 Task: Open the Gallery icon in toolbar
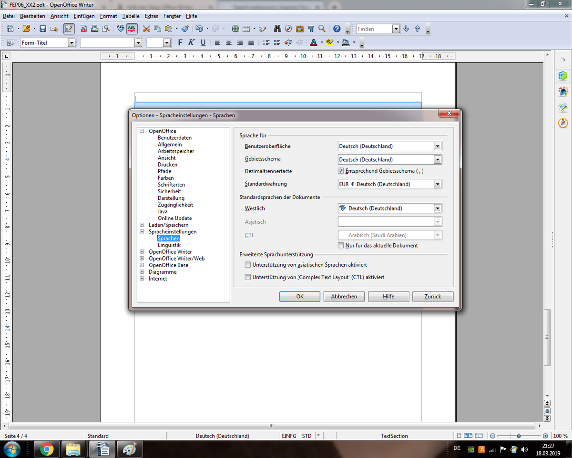pyautogui.click(x=299, y=29)
